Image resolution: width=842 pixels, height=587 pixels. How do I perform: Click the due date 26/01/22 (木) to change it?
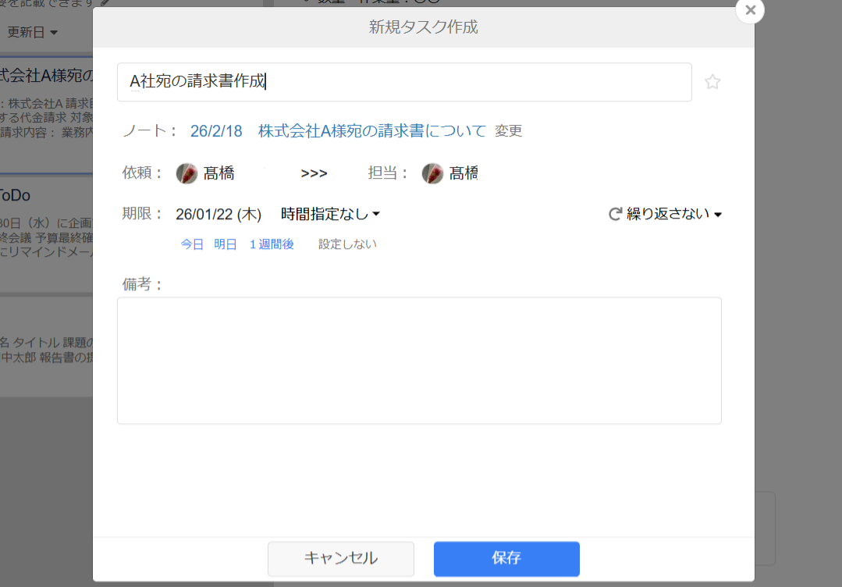219,213
